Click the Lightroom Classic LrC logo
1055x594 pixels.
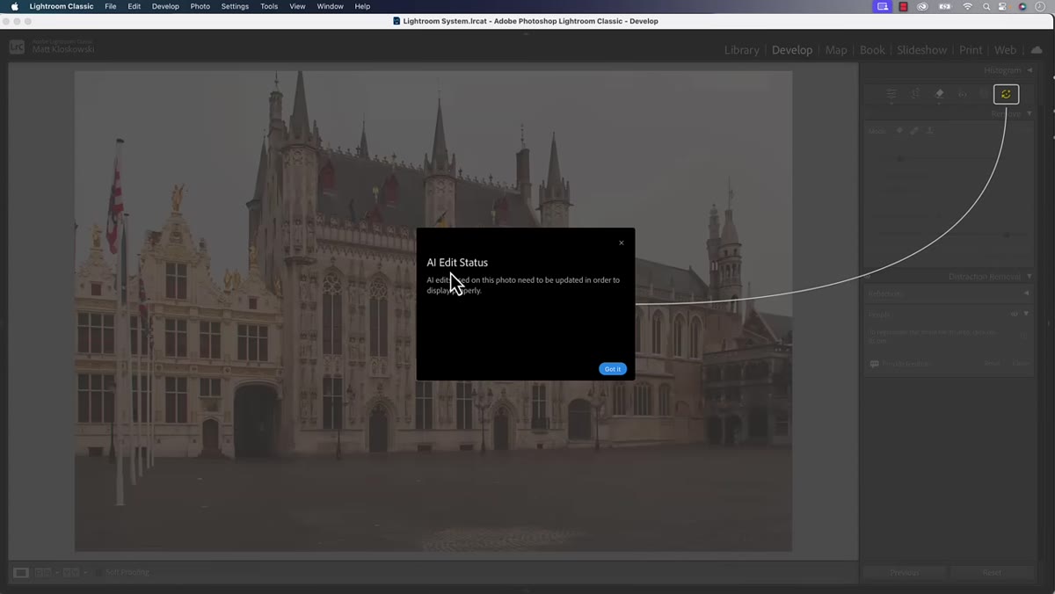pyautogui.click(x=17, y=47)
